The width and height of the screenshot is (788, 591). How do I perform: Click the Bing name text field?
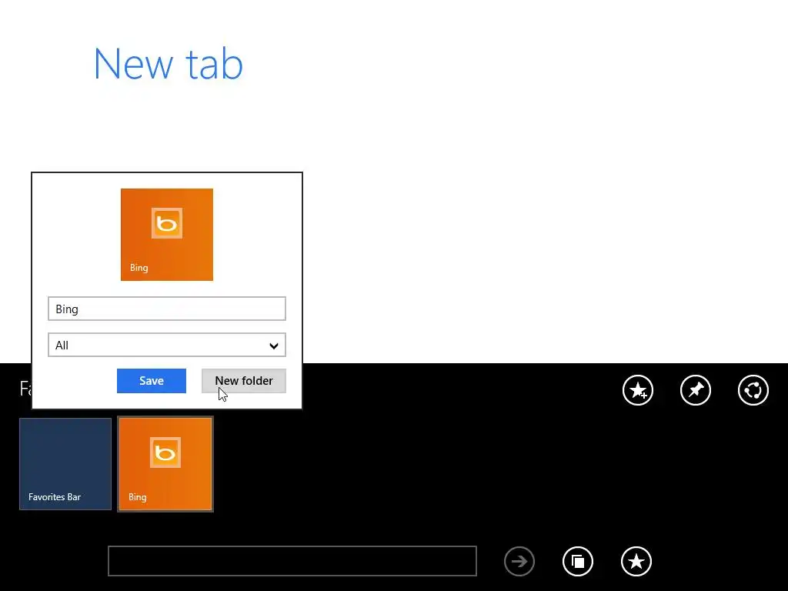(167, 309)
